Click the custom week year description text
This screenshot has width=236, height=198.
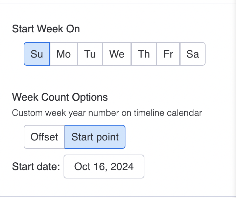pos(107,112)
